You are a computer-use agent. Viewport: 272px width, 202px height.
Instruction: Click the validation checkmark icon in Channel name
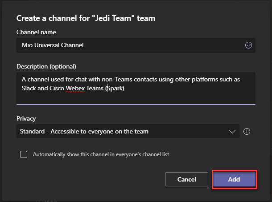[x=248, y=45]
